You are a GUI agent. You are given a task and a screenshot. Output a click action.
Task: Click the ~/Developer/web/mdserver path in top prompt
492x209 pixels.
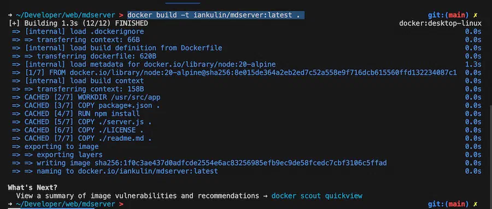coord(65,15)
